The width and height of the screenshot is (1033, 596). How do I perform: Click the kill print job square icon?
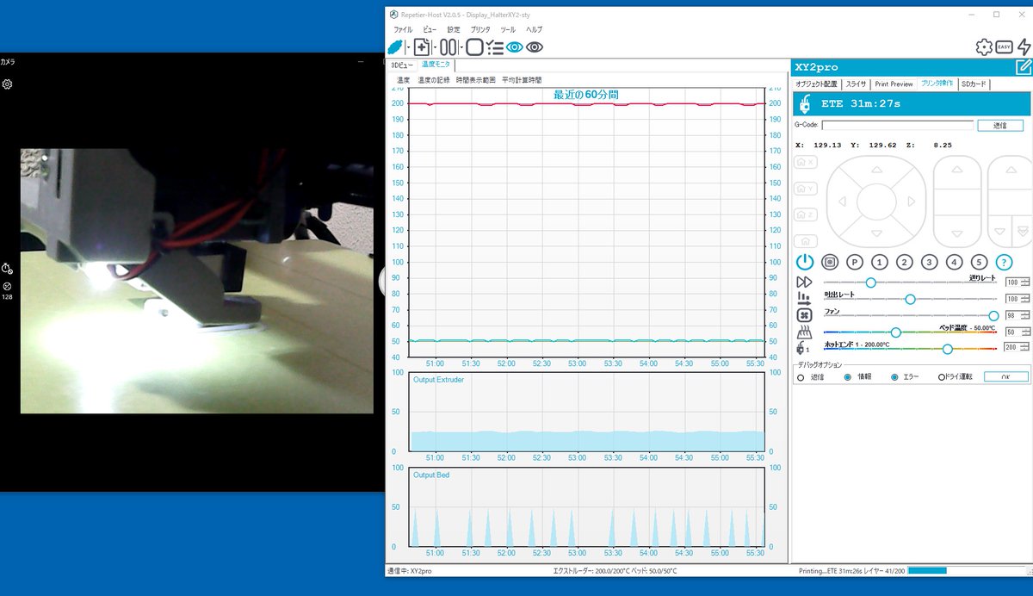[474, 47]
